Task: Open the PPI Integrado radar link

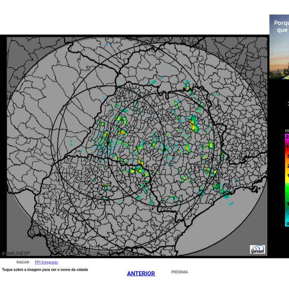Action: click(46, 262)
